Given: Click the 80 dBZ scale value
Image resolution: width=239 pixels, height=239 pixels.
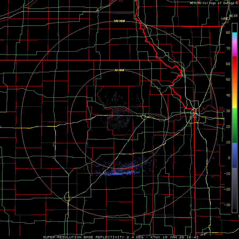Looking at the screenshot, I should (x=228, y=33).
